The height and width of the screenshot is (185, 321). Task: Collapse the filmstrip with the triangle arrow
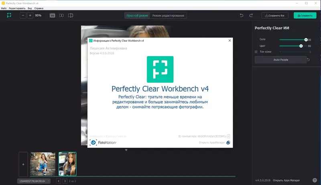[x=126, y=150]
